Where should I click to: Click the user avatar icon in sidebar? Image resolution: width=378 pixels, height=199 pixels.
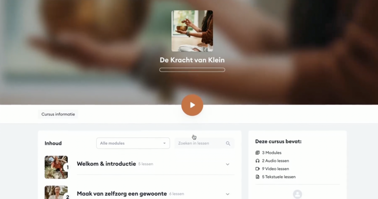[298, 194]
